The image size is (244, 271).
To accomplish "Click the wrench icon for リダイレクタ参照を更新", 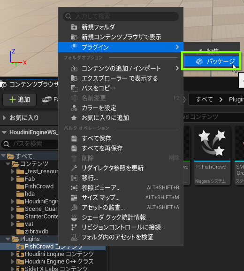I will (x=74, y=168).
